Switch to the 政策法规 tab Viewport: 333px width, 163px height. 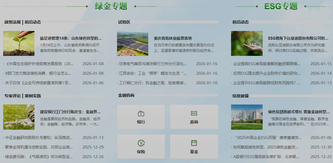[x=12, y=22]
